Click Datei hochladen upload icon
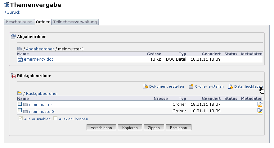The width and height of the screenshot is (274, 148). point(230,86)
